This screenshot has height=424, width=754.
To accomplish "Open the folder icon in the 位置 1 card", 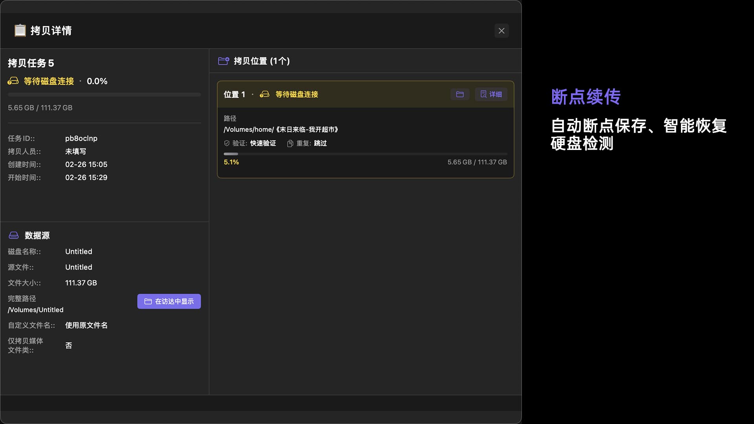I will (459, 94).
